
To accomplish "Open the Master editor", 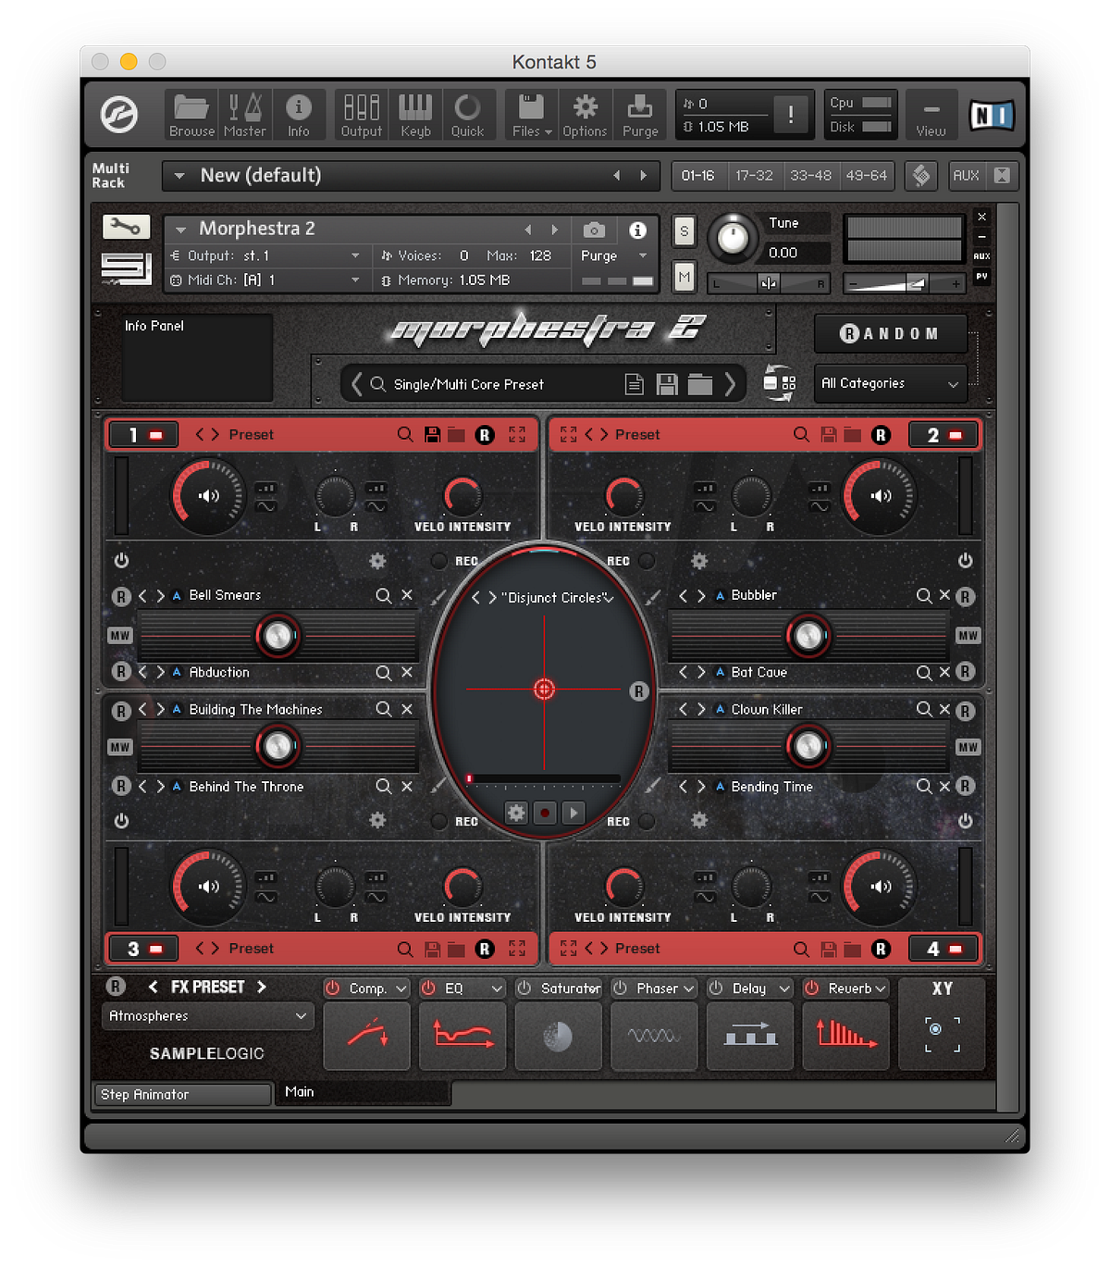I will coord(244,116).
